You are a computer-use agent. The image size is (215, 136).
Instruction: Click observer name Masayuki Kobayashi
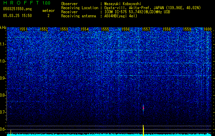point(123,4)
